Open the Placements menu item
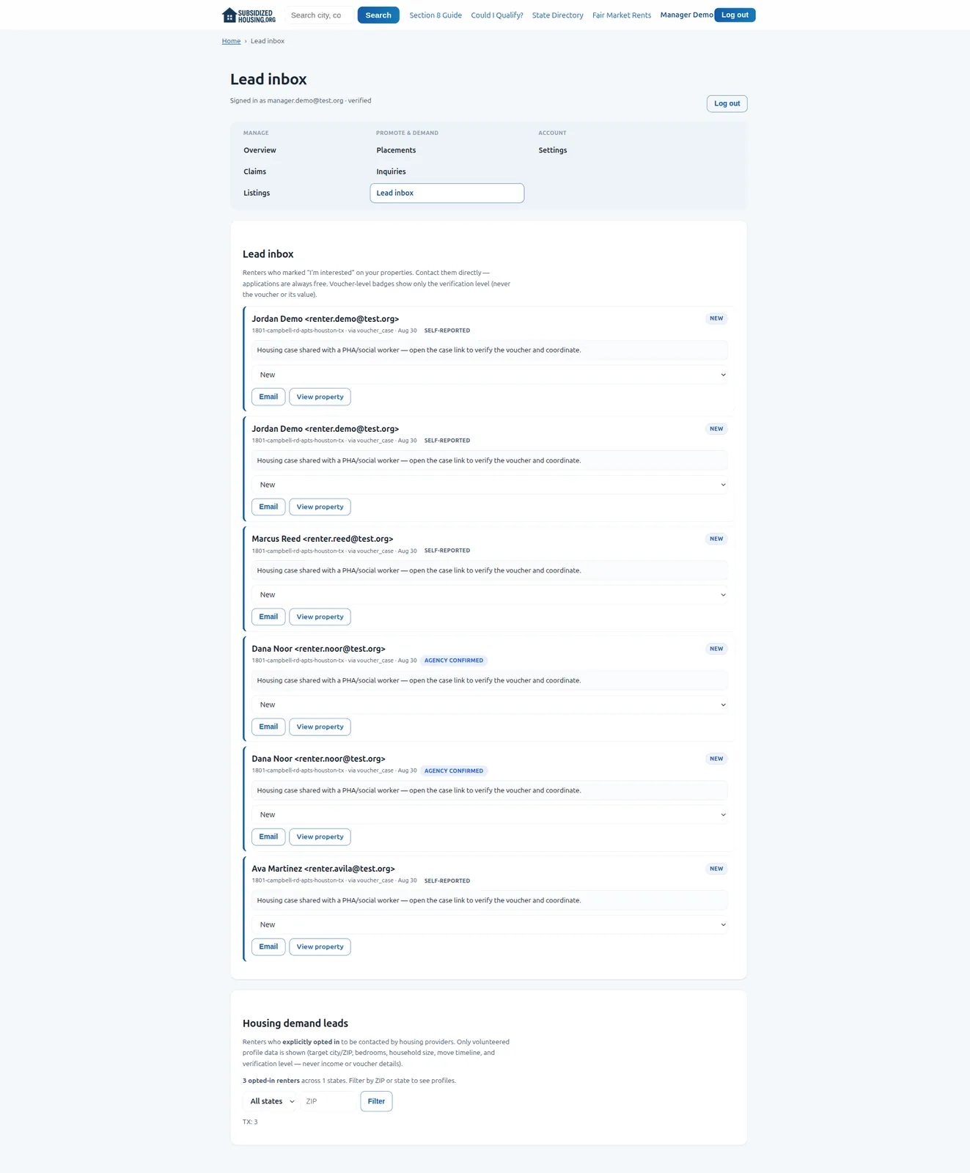The width and height of the screenshot is (970, 1173). pos(396,150)
